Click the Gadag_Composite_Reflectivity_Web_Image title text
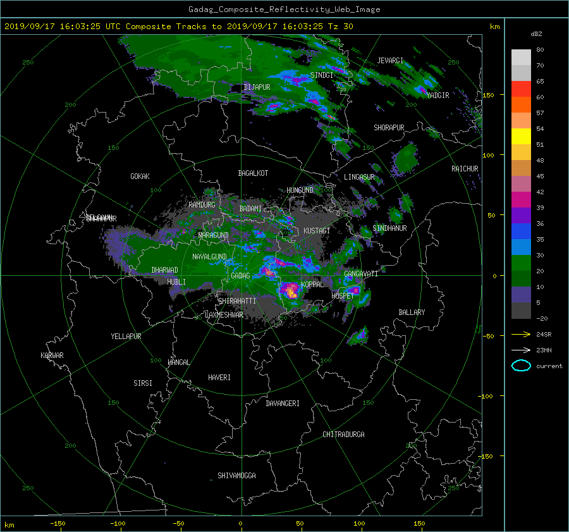 (x=284, y=9)
